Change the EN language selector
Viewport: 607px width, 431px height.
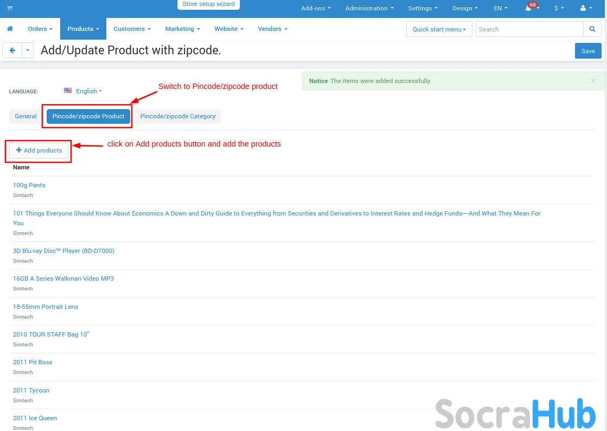(501, 8)
